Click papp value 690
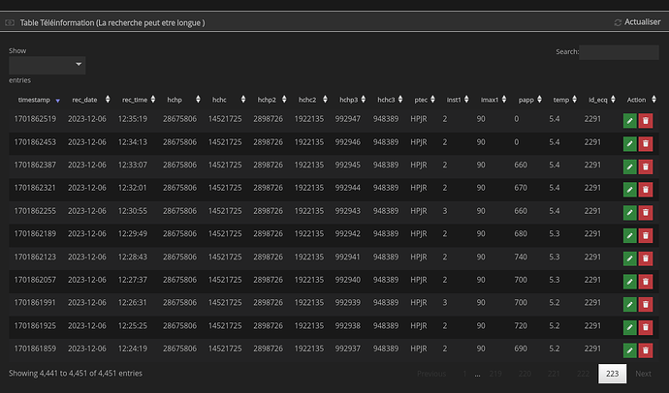This screenshot has height=393, width=669. tap(521, 348)
